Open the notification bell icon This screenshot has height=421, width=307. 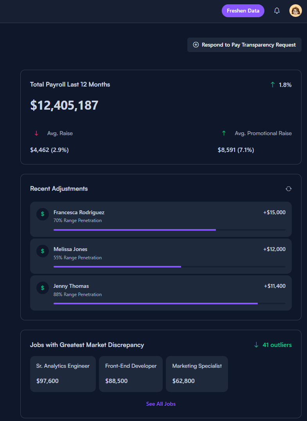click(277, 11)
